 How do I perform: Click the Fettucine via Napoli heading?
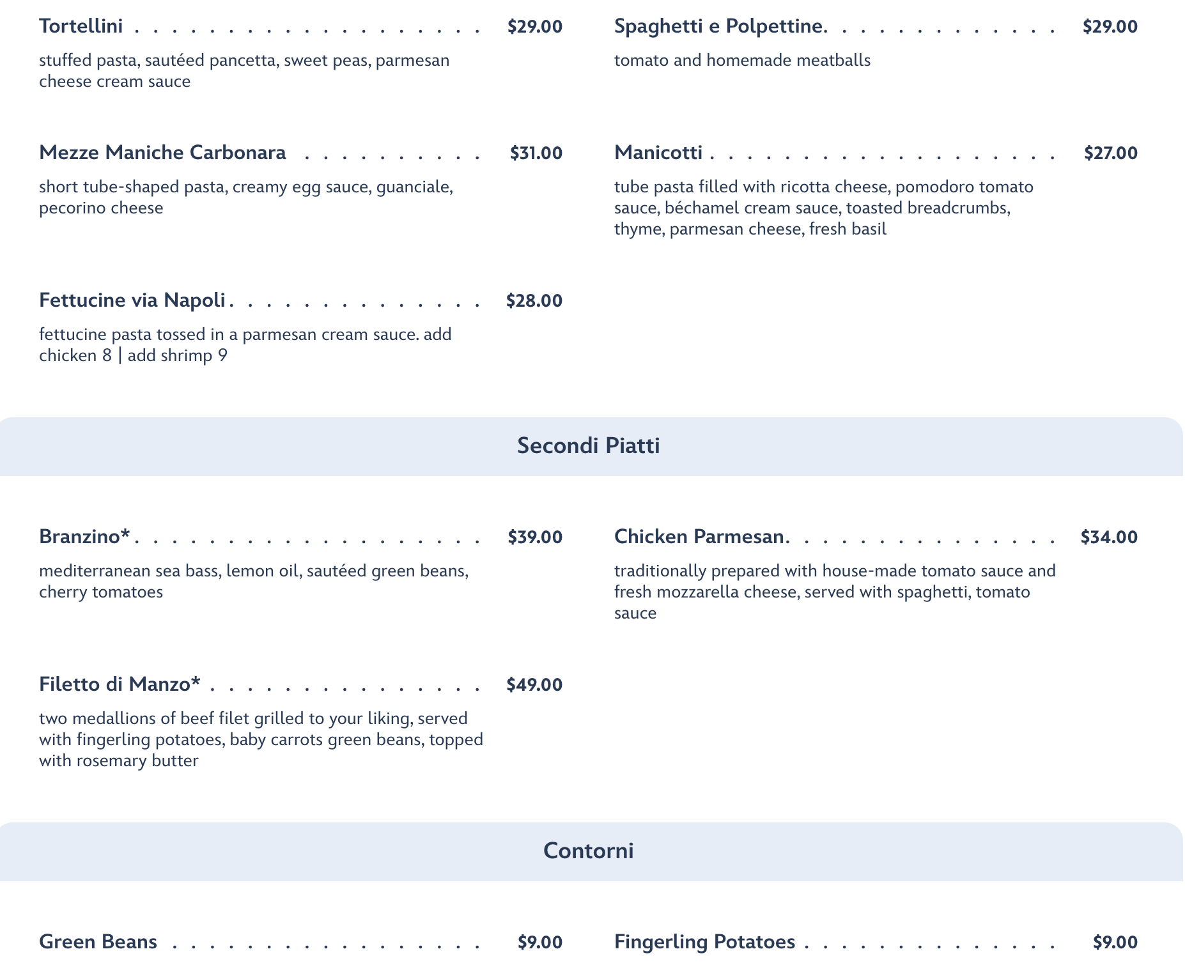(x=132, y=300)
